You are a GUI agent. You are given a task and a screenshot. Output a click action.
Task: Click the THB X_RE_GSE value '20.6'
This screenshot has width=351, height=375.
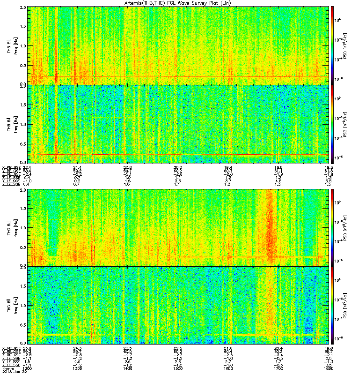click(x=127, y=167)
